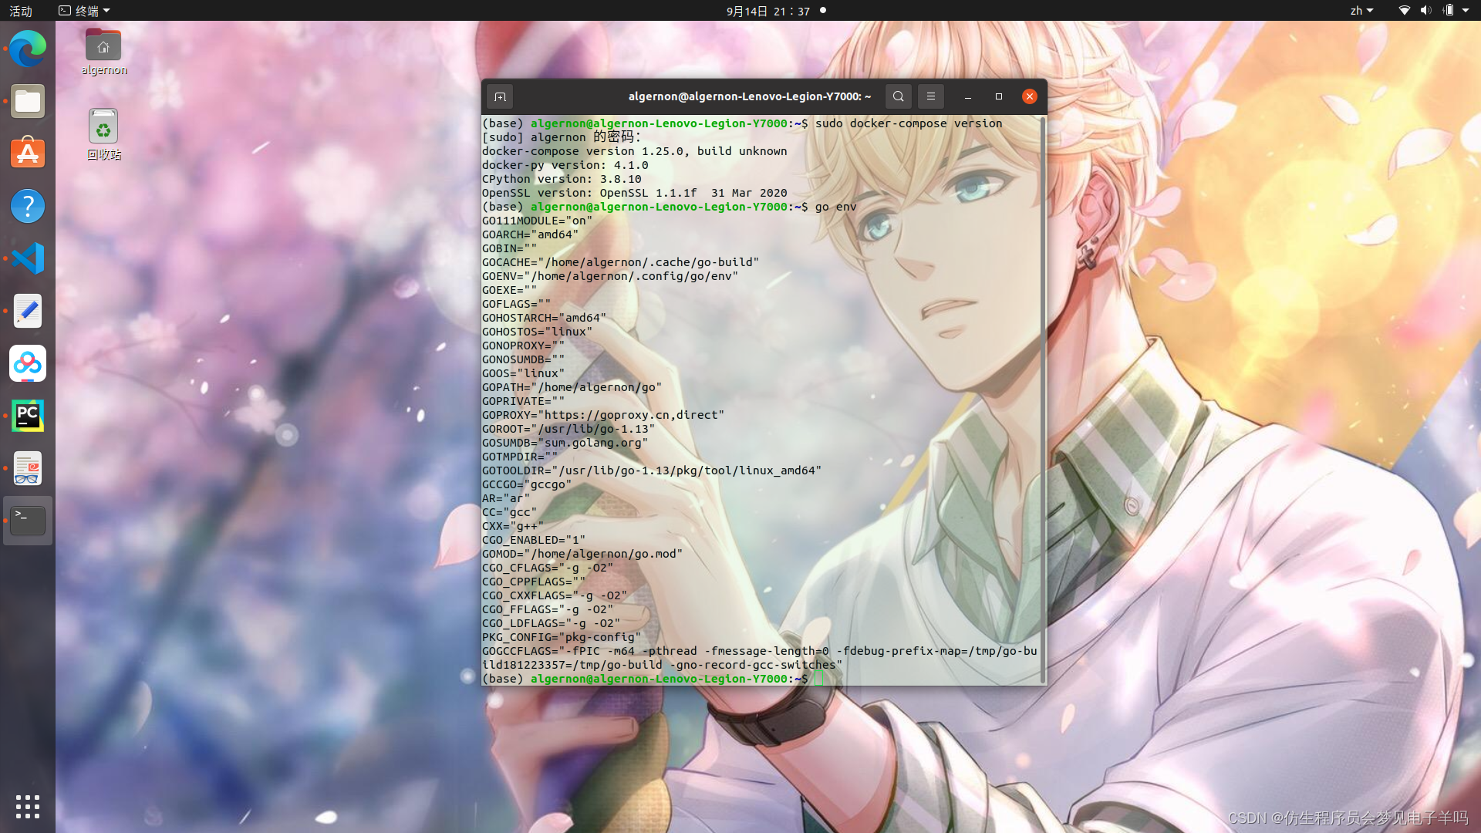Screen dimensions: 1481x833
Task: Click the GOPATH="/home/algernon/go" line
Action: click(572, 387)
